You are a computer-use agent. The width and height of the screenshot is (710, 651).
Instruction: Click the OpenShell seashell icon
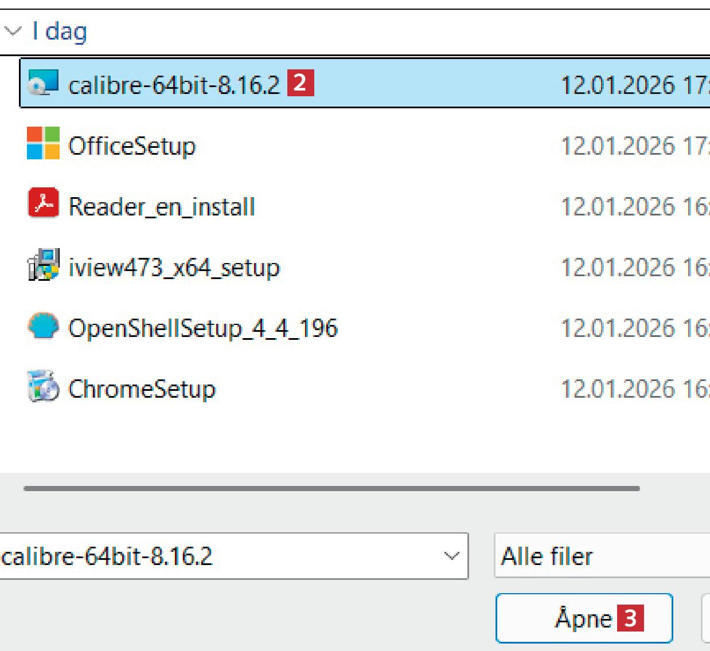click(x=43, y=325)
